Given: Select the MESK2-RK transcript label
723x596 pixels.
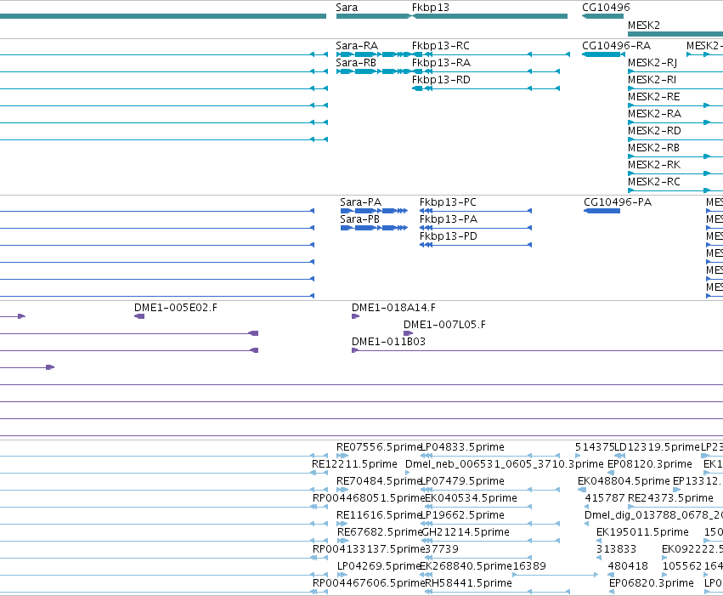Looking at the screenshot, I should pos(654,165).
